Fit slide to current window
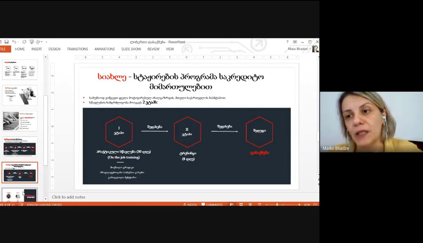Screen dimensions: 423x243 tap(315, 205)
